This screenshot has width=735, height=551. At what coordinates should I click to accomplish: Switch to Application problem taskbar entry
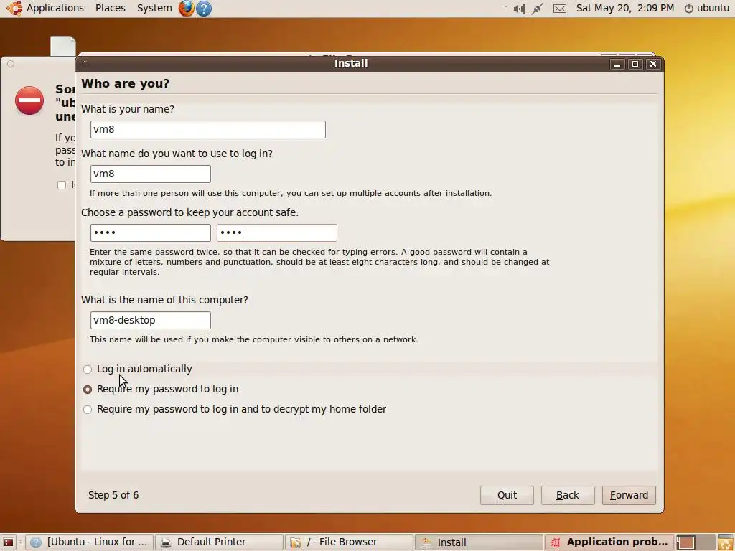(x=609, y=542)
